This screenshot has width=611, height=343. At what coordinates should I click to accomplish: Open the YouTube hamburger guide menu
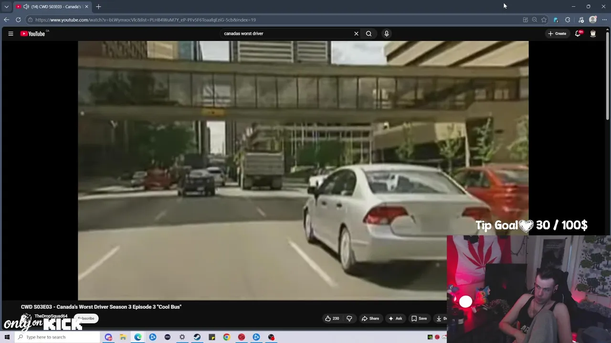pos(11,33)
